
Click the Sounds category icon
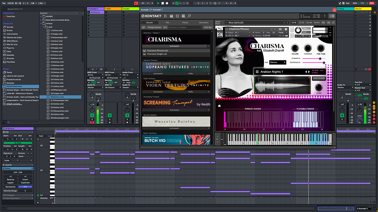coord(4,27)
